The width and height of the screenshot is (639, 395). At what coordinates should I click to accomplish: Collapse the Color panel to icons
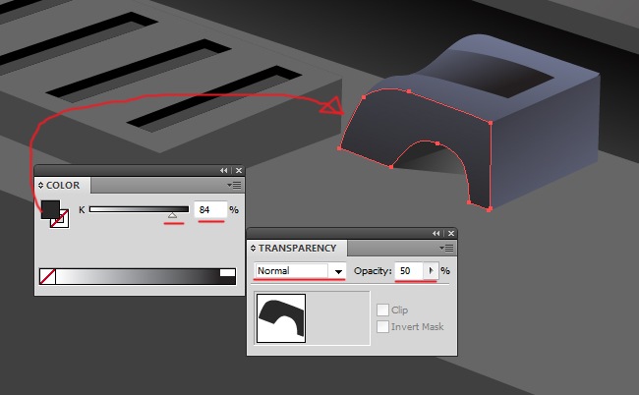tap(224, 171)
